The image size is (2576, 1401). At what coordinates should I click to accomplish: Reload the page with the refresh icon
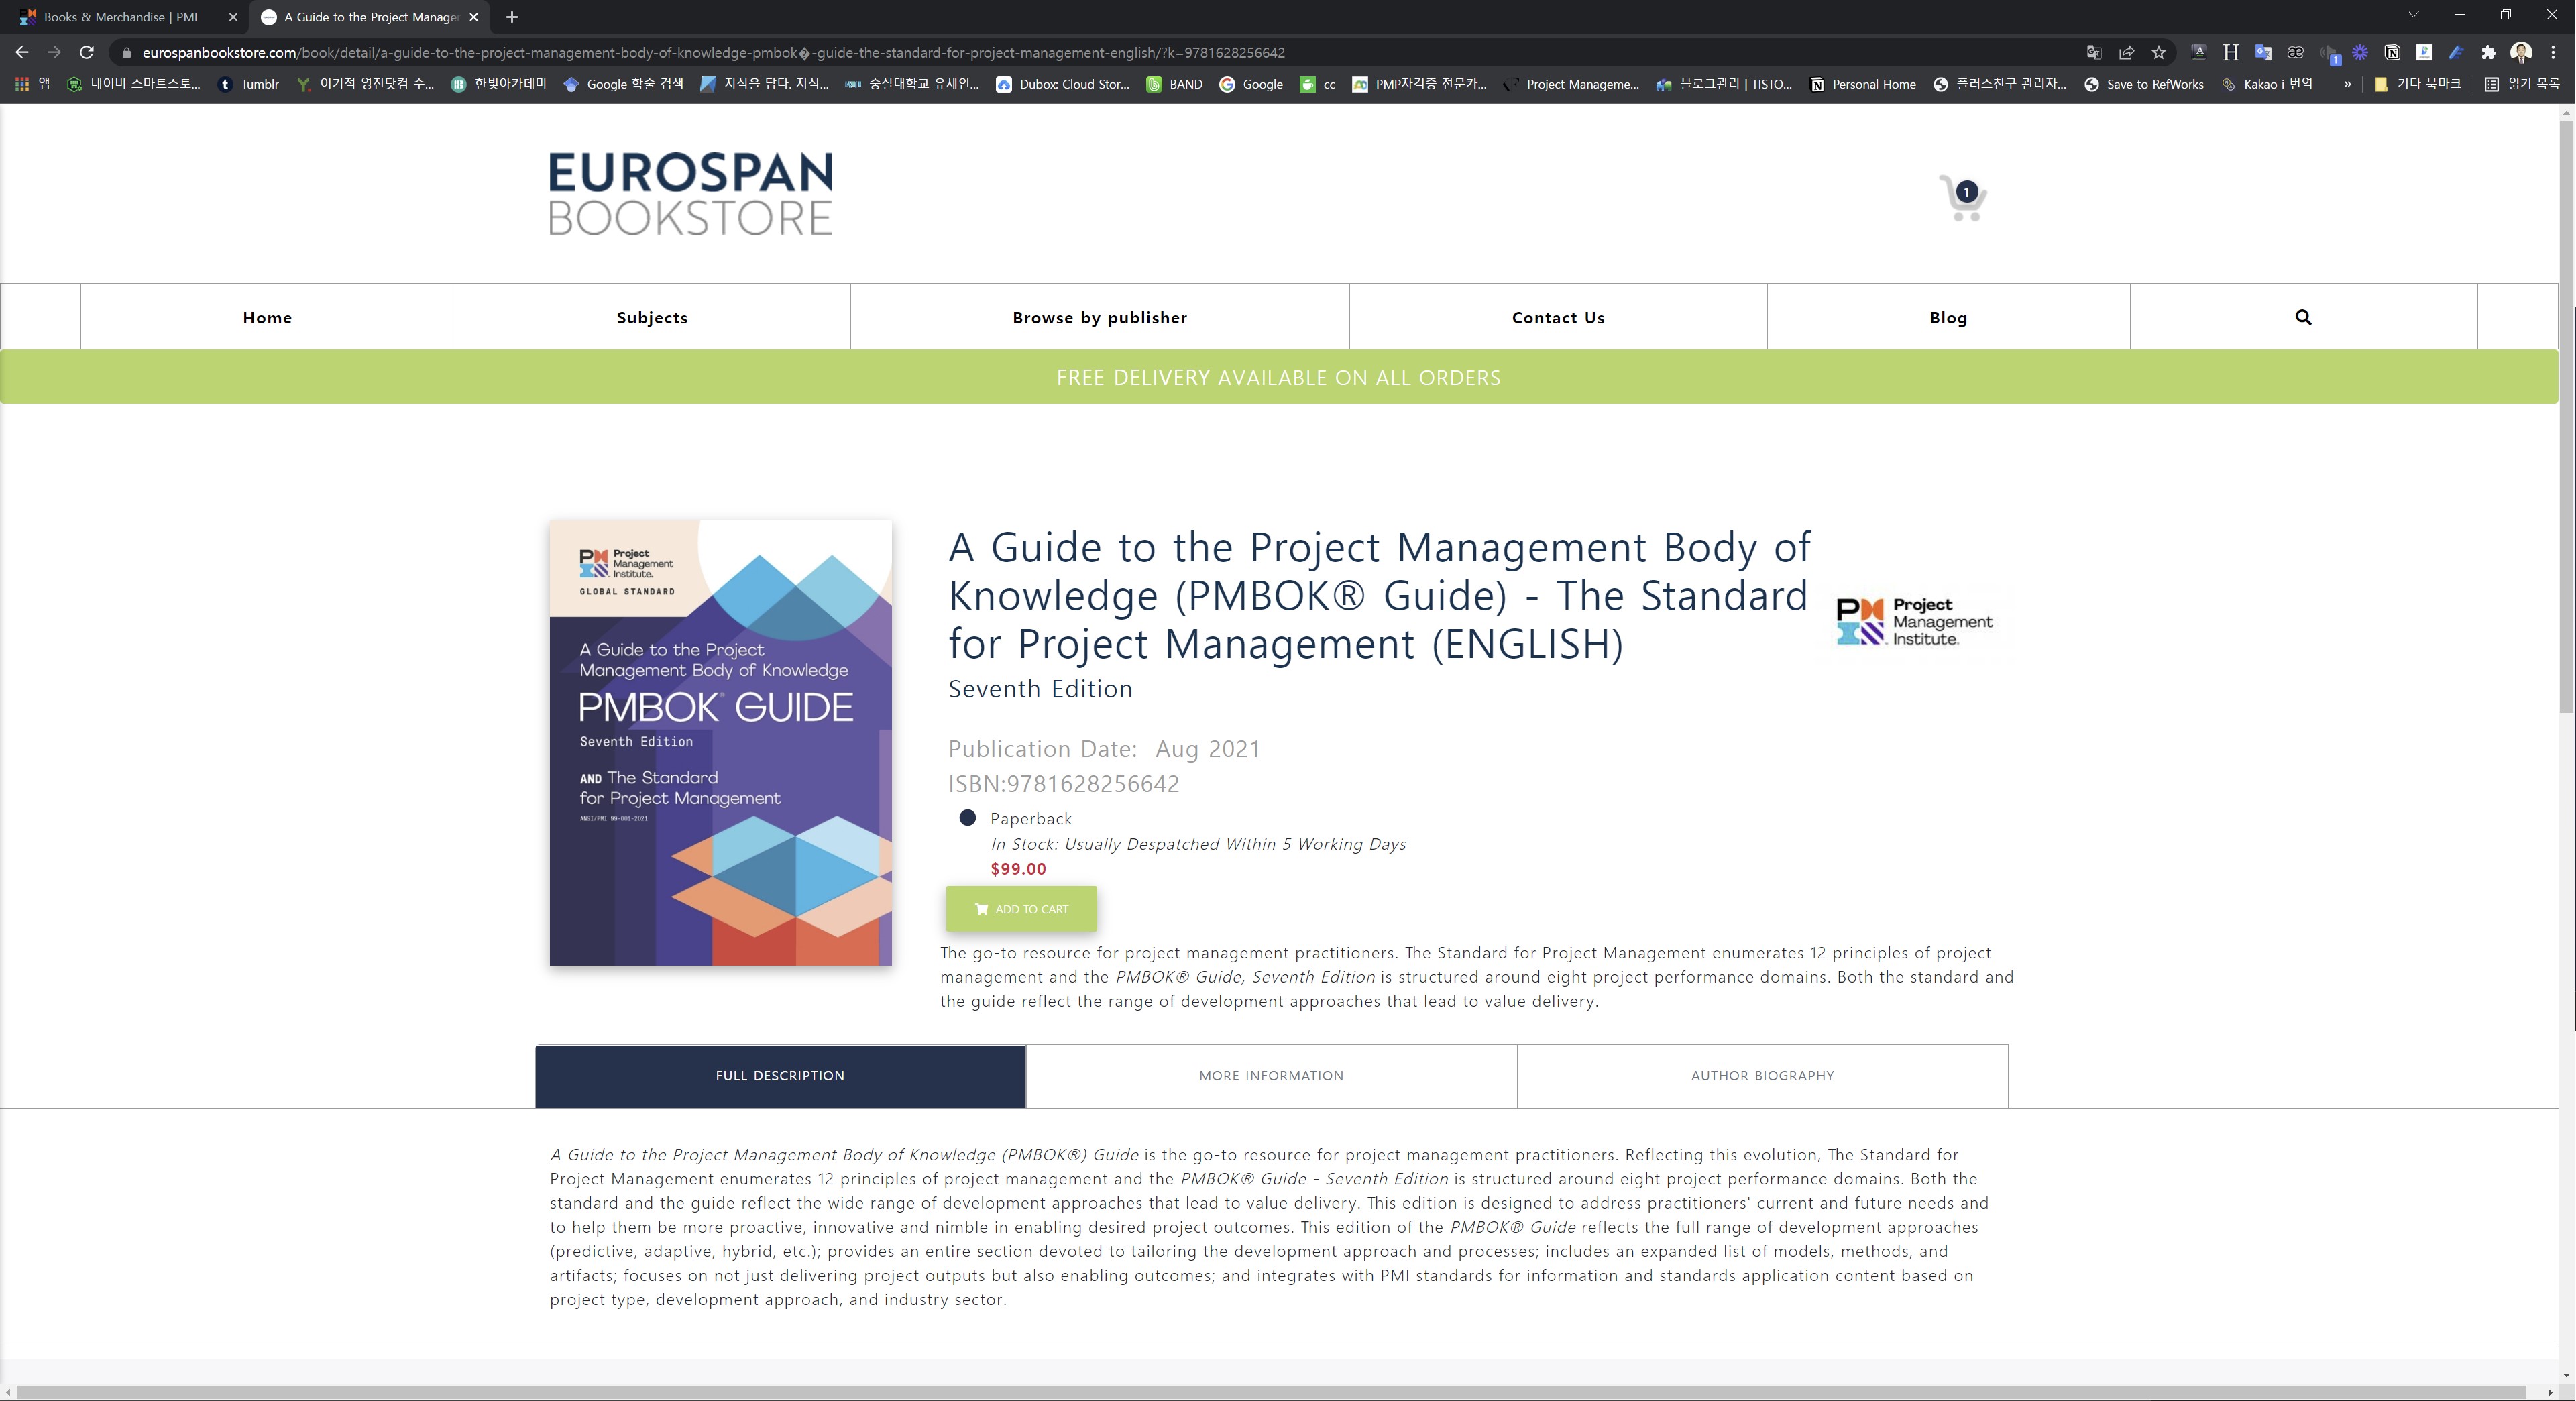87,53
